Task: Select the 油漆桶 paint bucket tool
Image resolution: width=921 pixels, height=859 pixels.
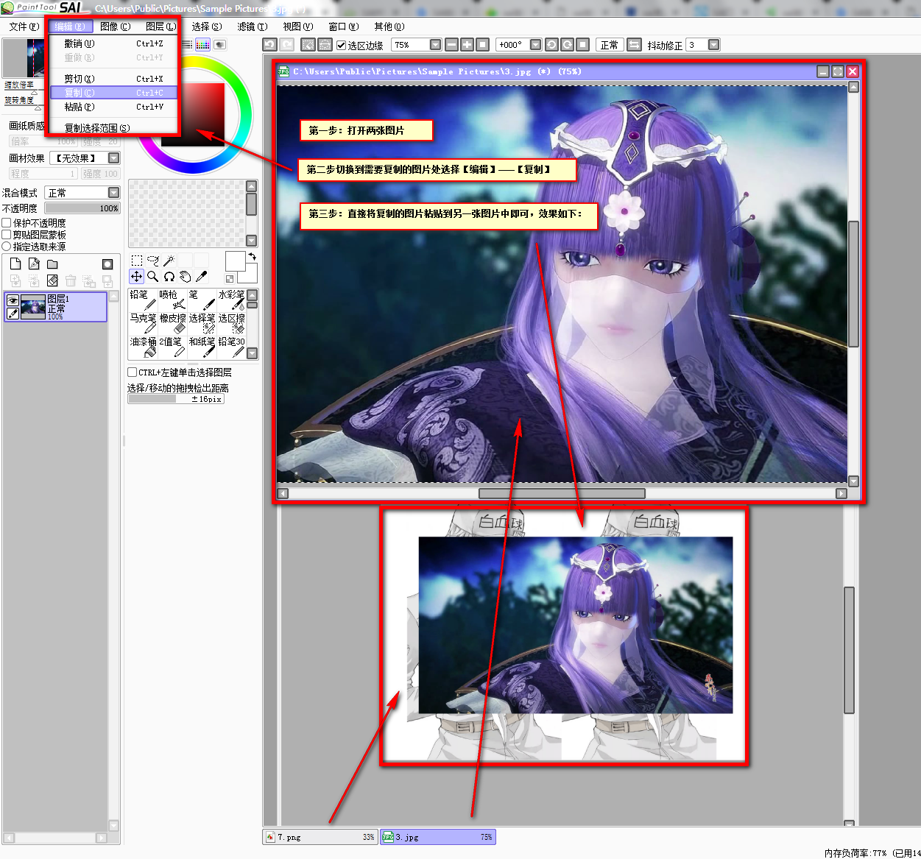Action: [x=143, y=347]
